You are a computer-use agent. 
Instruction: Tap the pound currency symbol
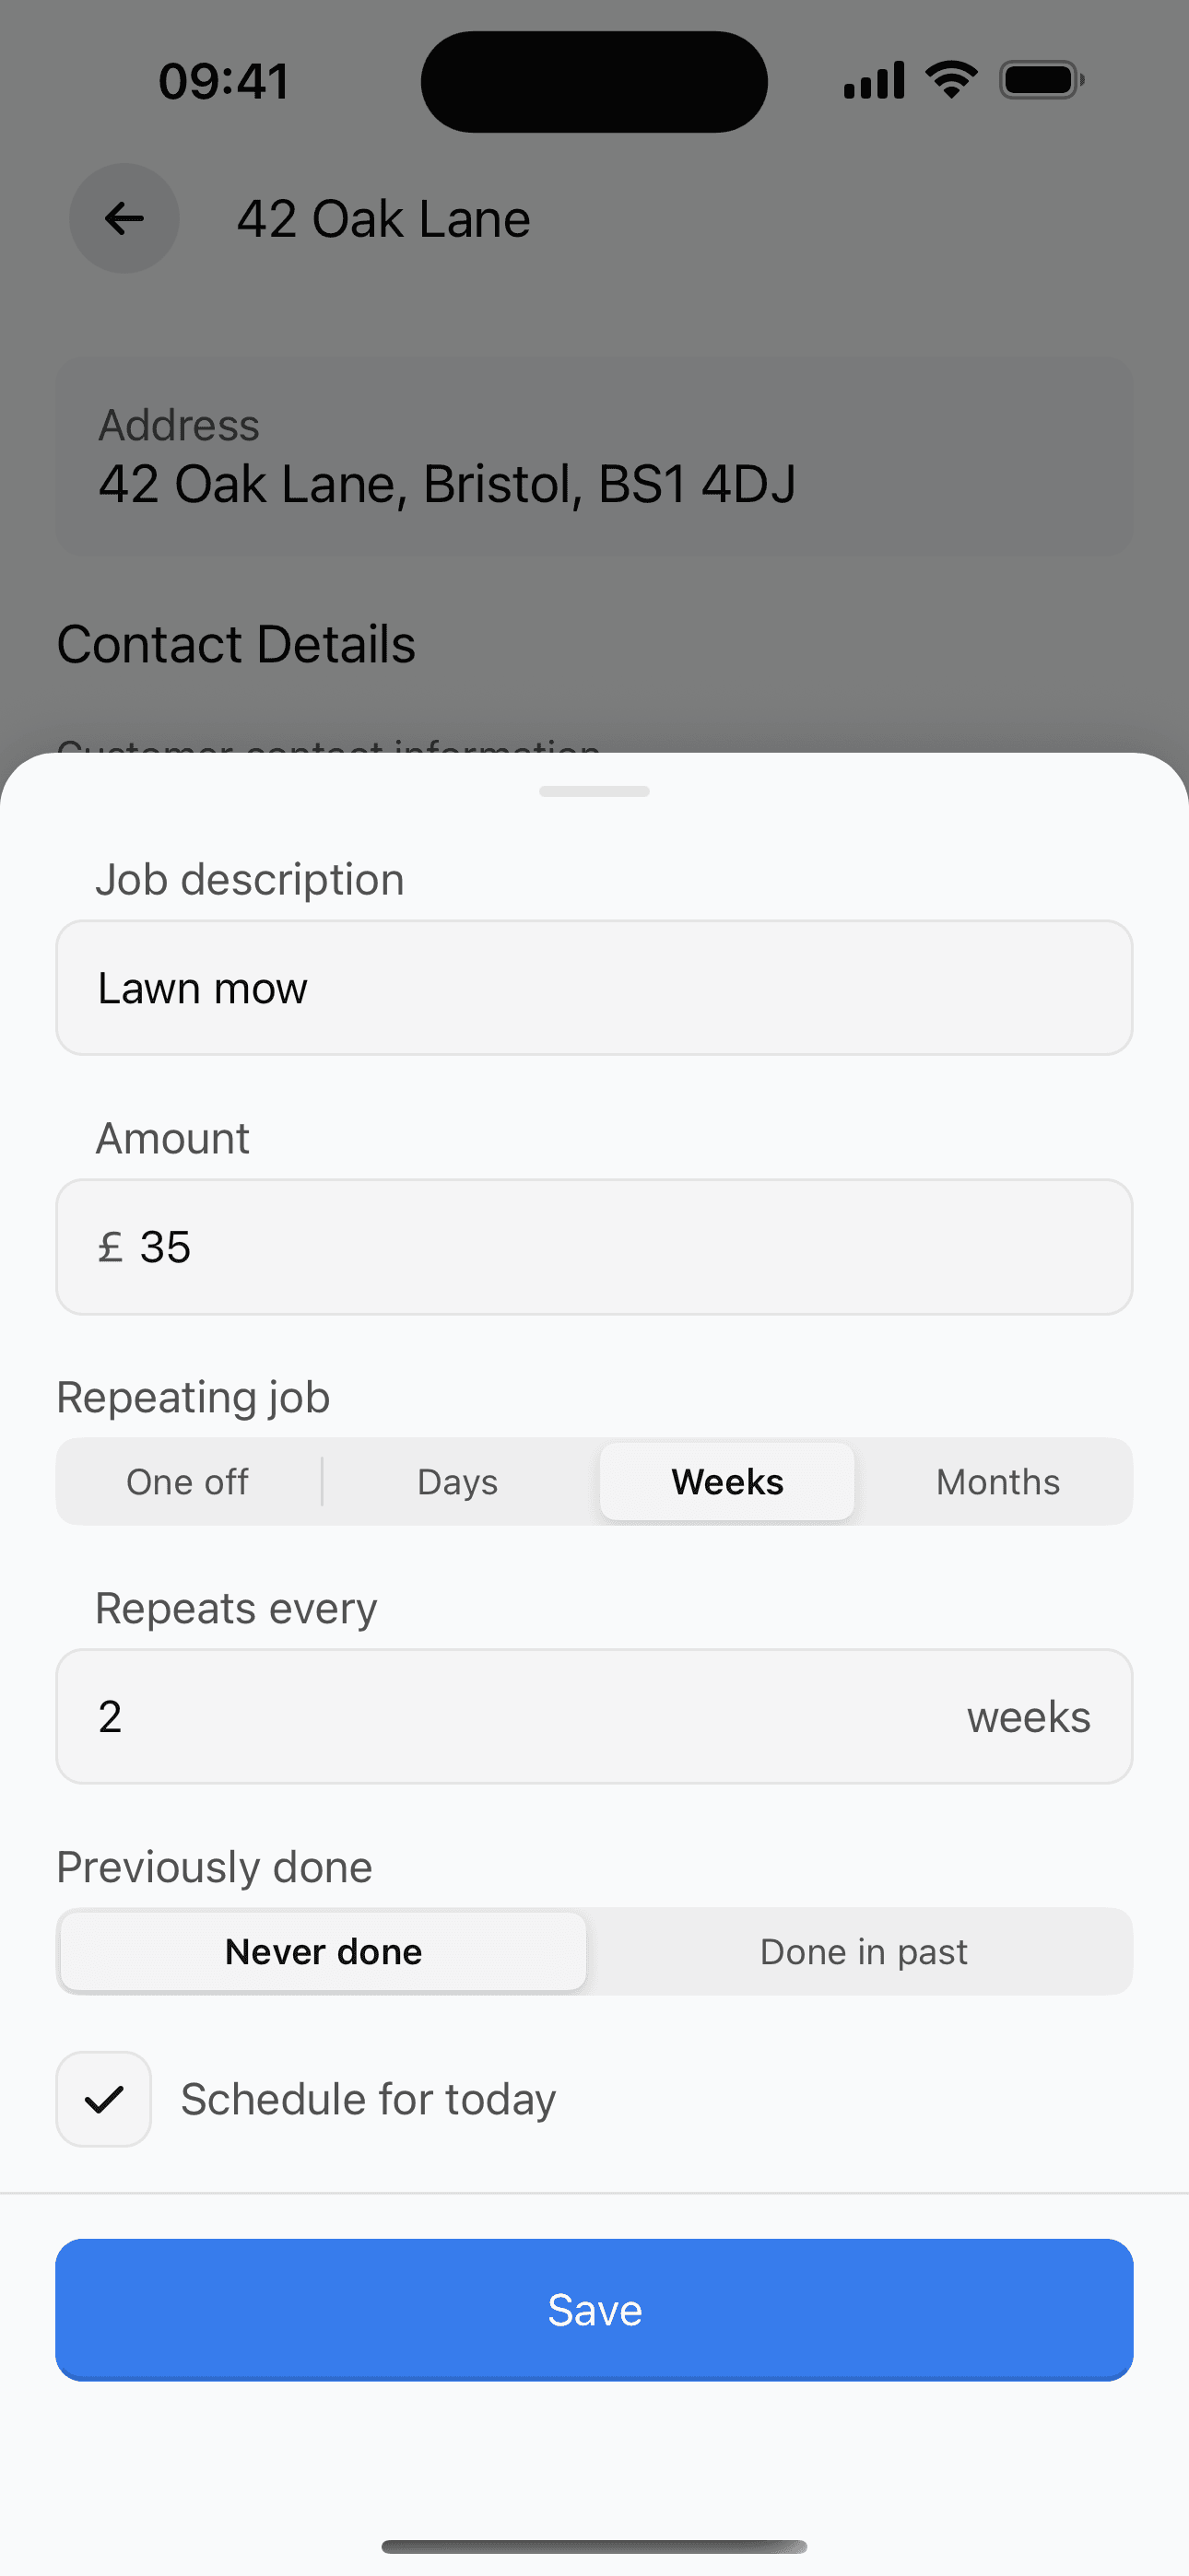[x=110, y=1247]
